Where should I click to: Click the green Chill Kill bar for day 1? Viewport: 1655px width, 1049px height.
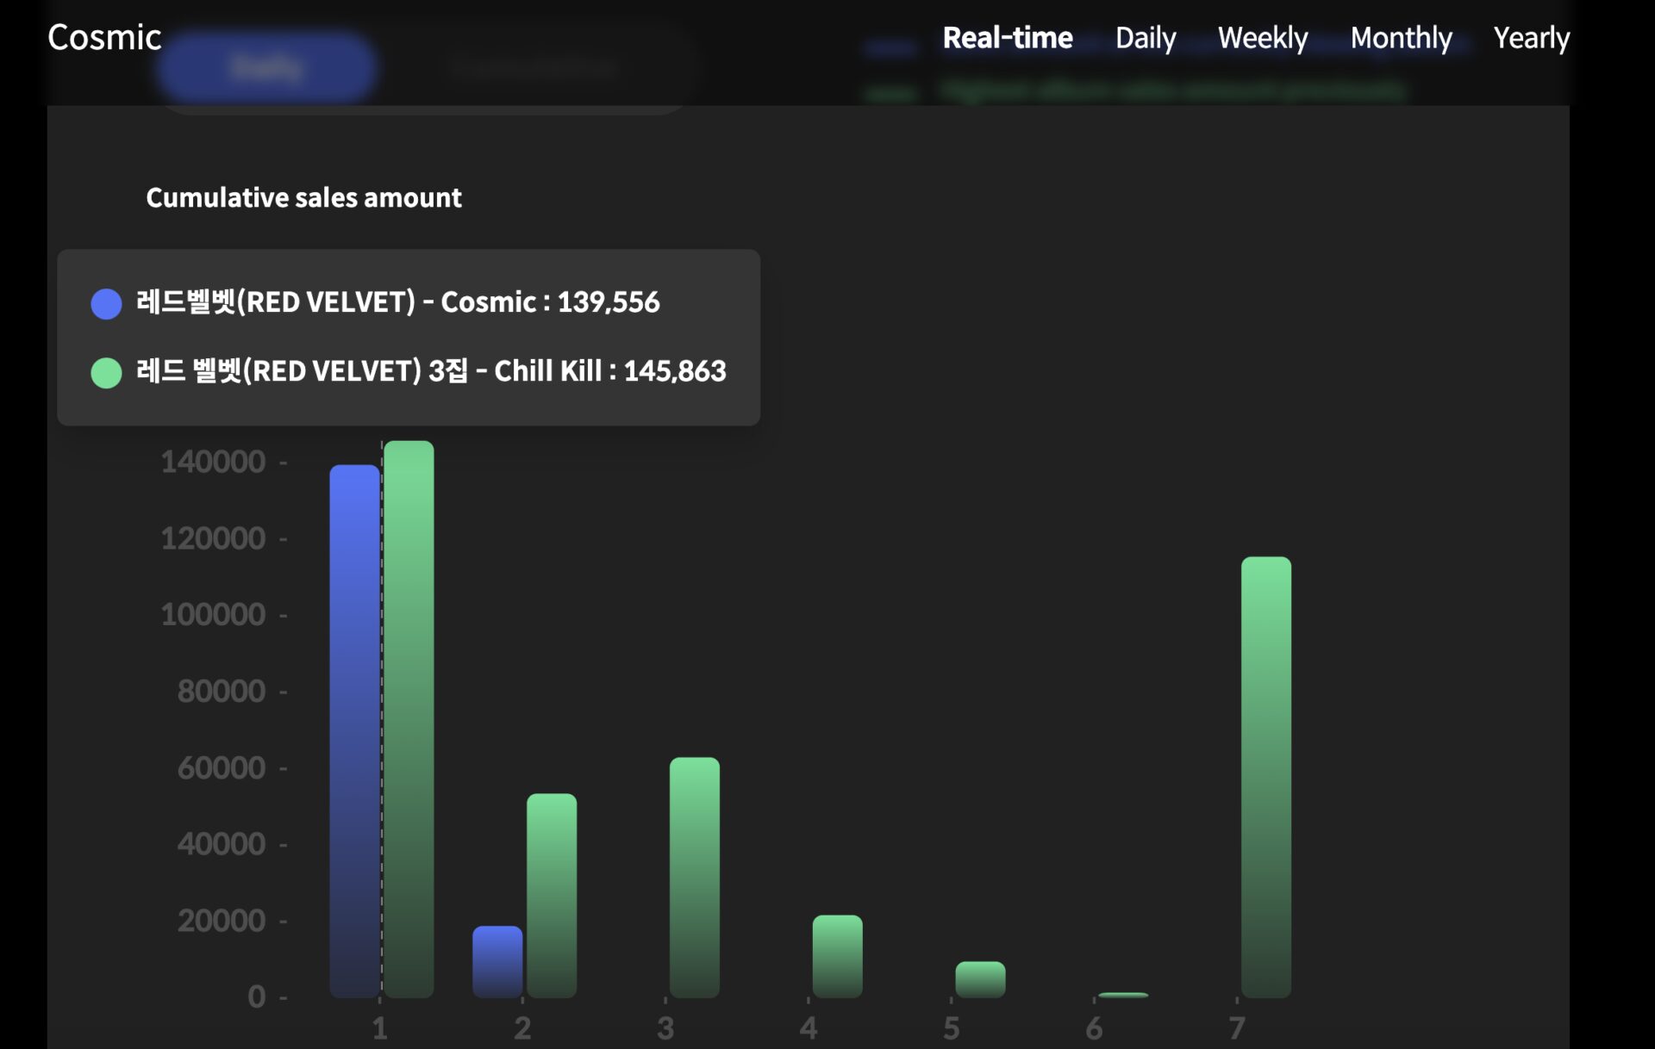(x=409, y=719)
